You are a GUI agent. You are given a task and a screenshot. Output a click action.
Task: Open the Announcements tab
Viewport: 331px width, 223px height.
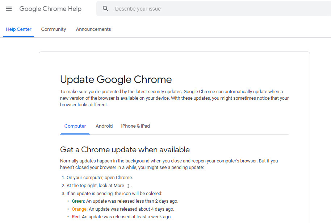click(93, 29)
